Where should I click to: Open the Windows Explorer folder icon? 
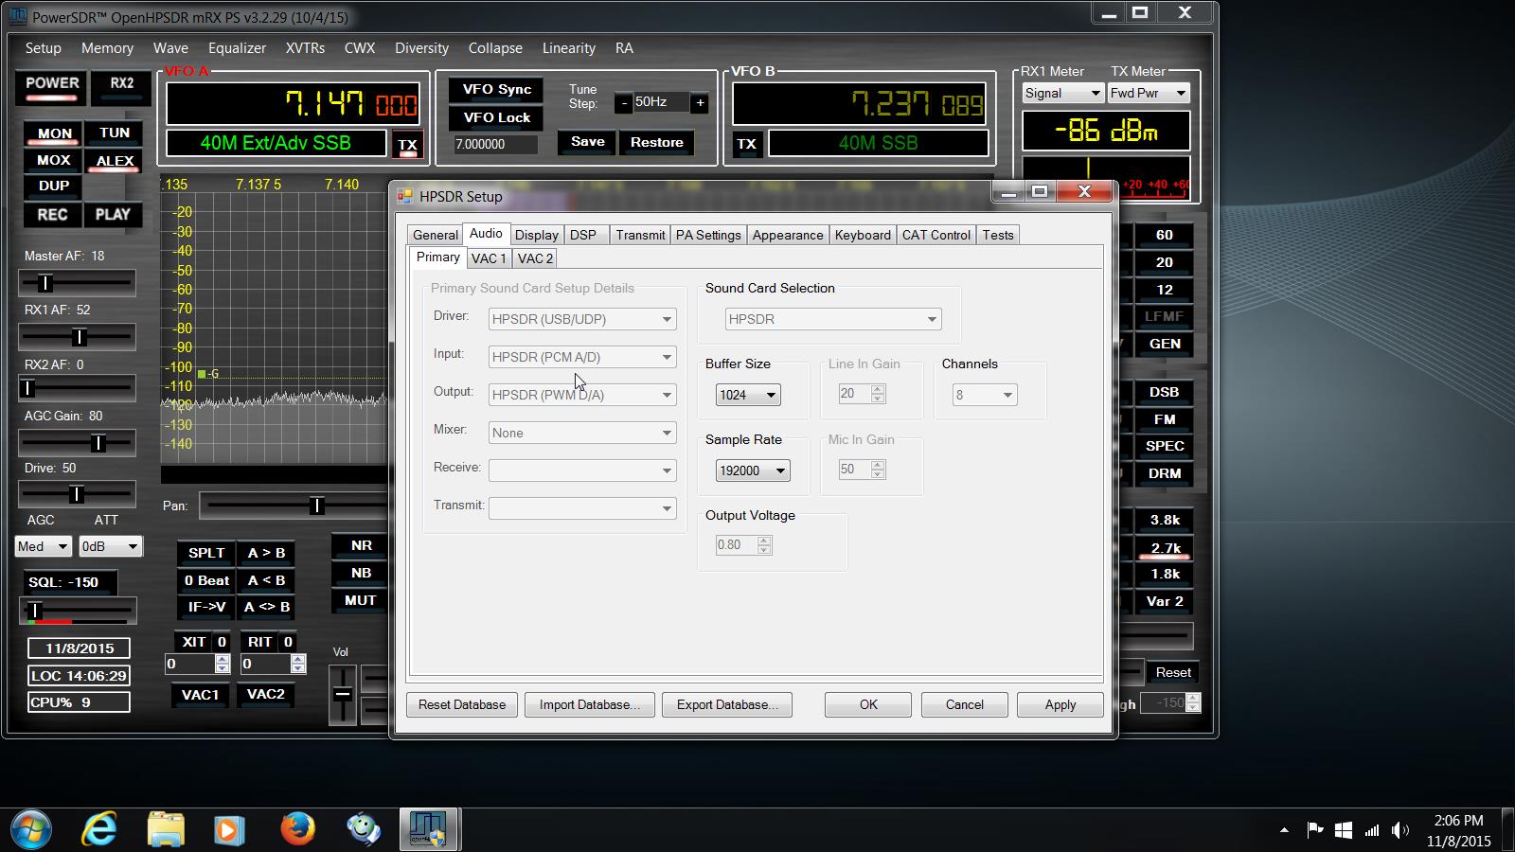pyautogui.click(x=166, y=829)
